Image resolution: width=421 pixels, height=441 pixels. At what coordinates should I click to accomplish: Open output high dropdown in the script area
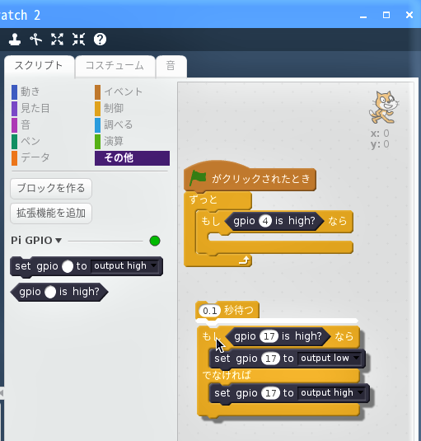332,392
